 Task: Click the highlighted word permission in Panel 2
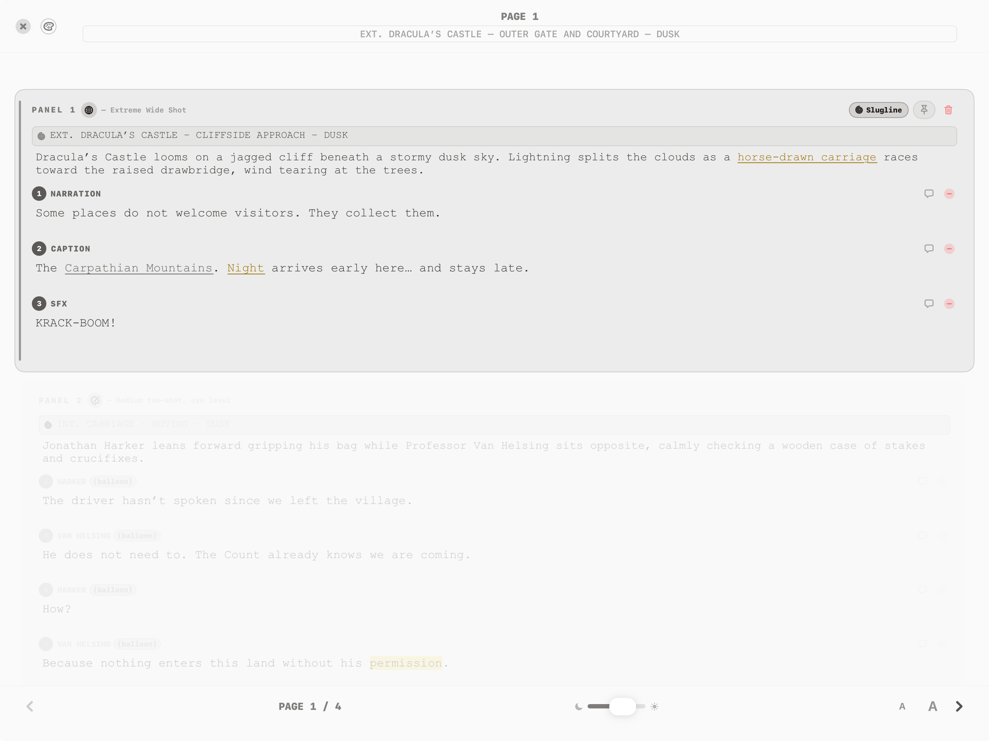406,663
